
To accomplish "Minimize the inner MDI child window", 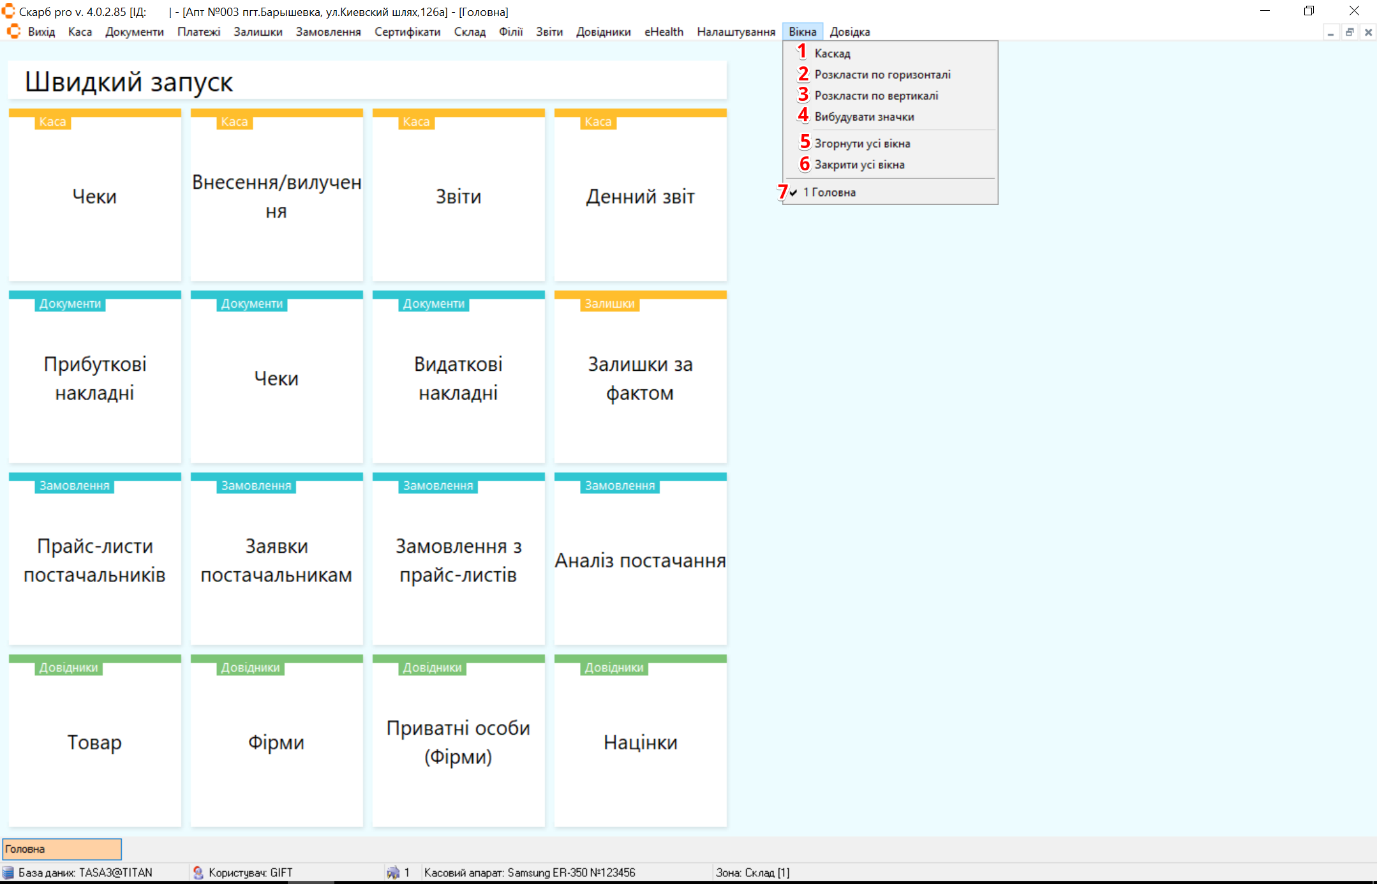I will click(x=1330, y=32).
